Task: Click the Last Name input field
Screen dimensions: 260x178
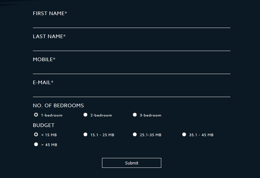Action: click(x=132, y=46)
